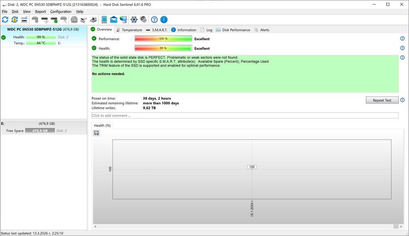Switch to the Overview tab

(x=101, y=29)
